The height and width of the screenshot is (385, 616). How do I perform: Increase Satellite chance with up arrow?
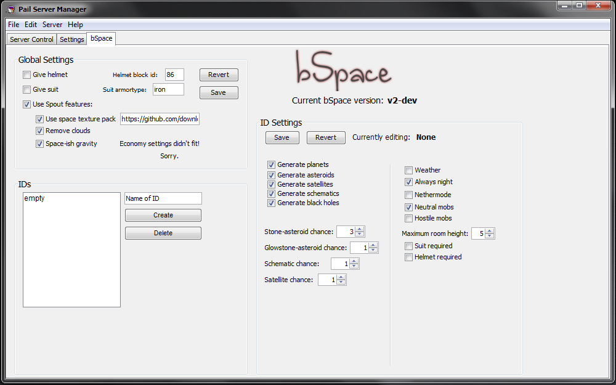coord(341,277)
